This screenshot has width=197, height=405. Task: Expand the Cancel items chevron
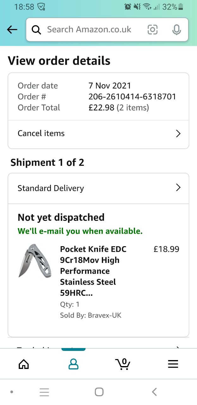(x=178, y=134)
